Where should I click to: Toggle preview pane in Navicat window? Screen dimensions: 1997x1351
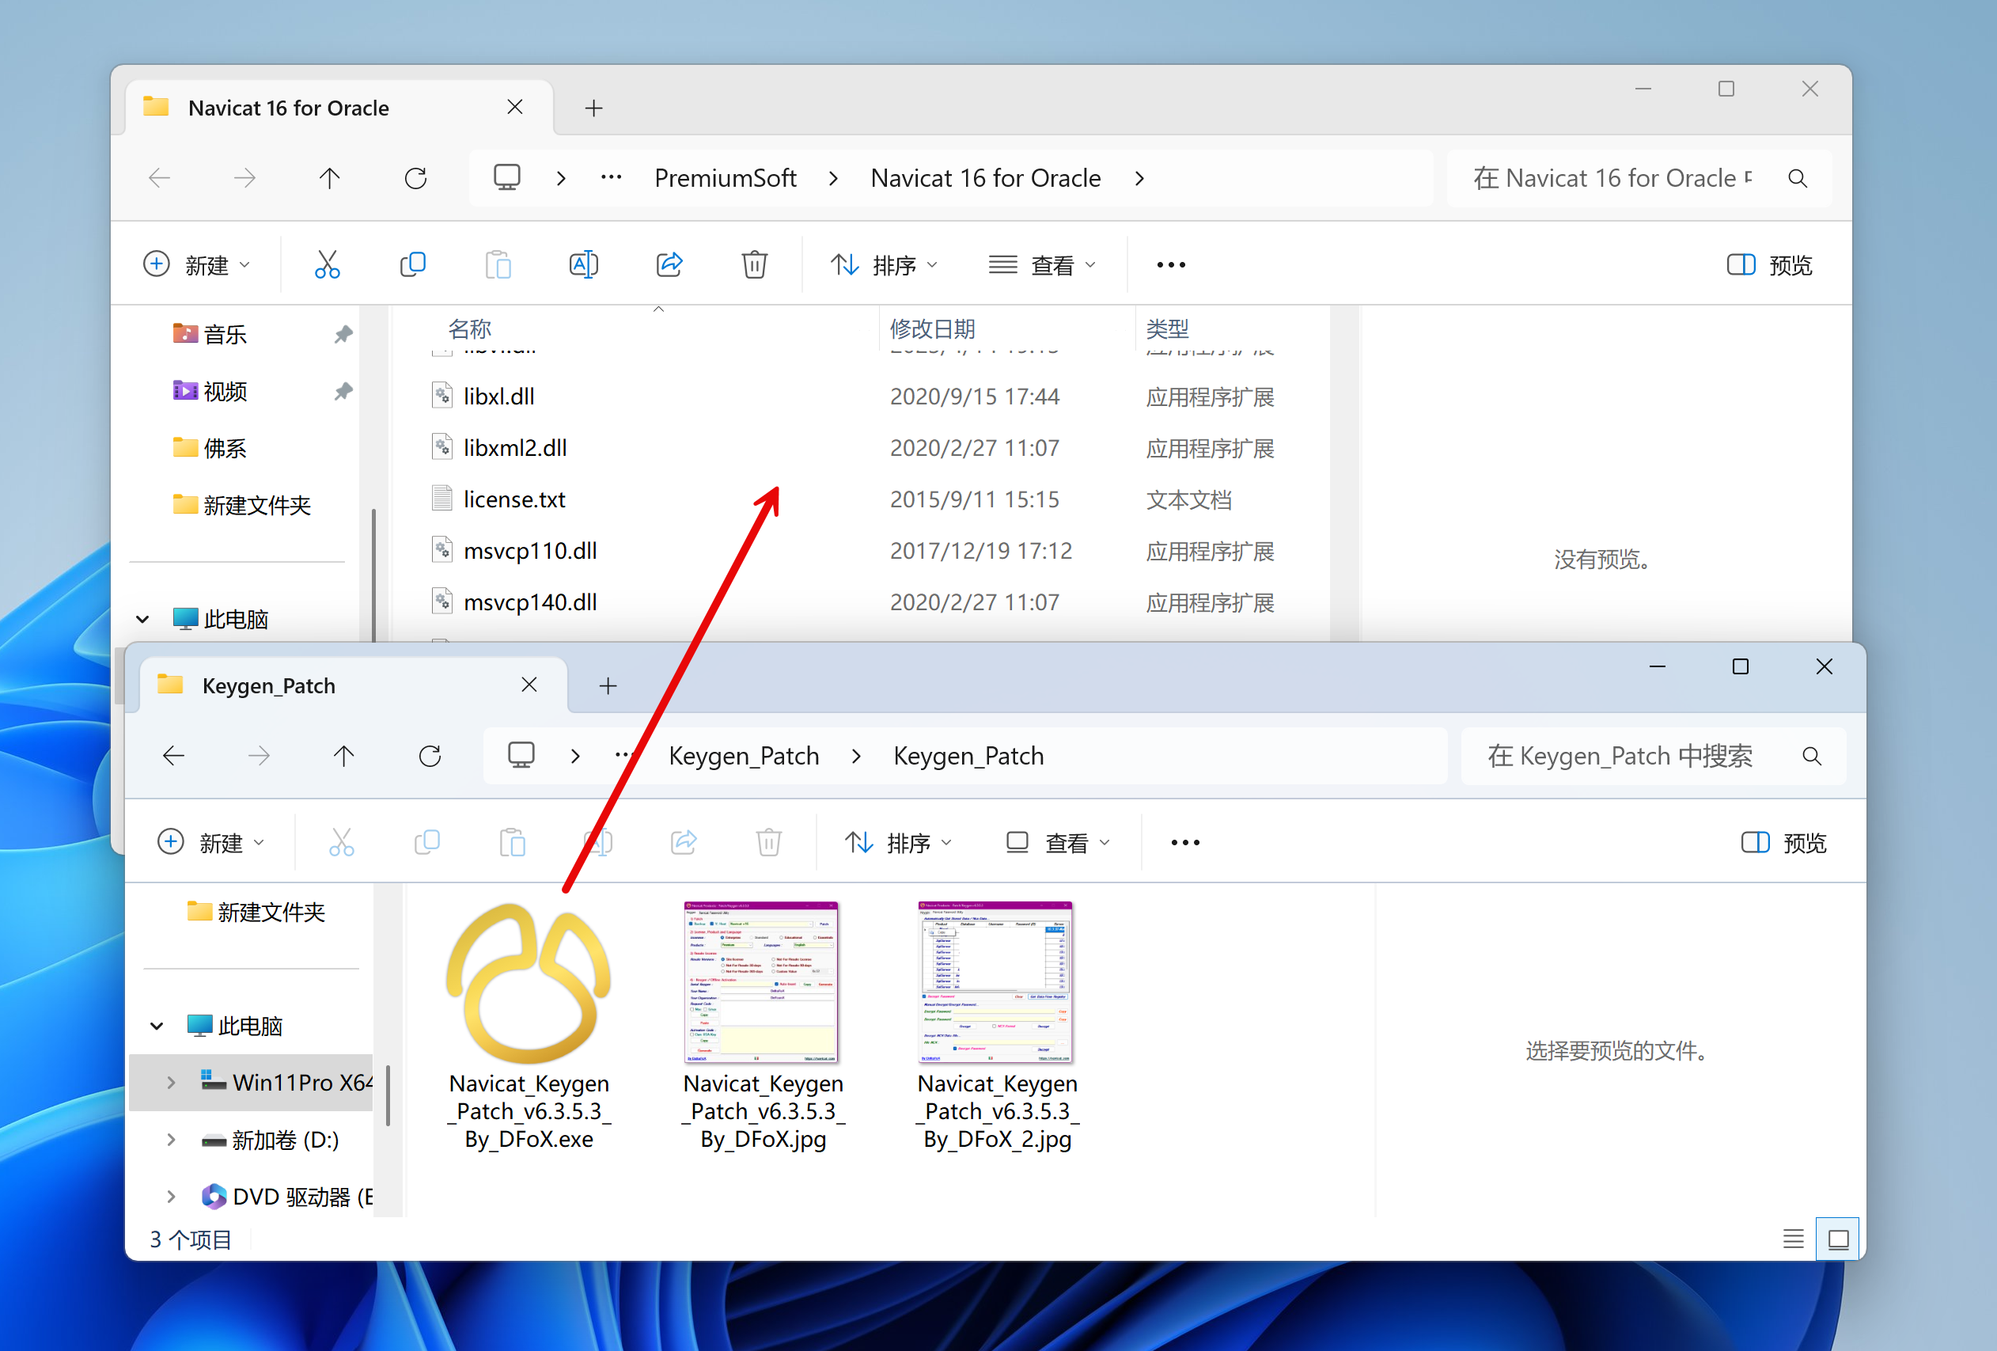(x=1769, y=264)
